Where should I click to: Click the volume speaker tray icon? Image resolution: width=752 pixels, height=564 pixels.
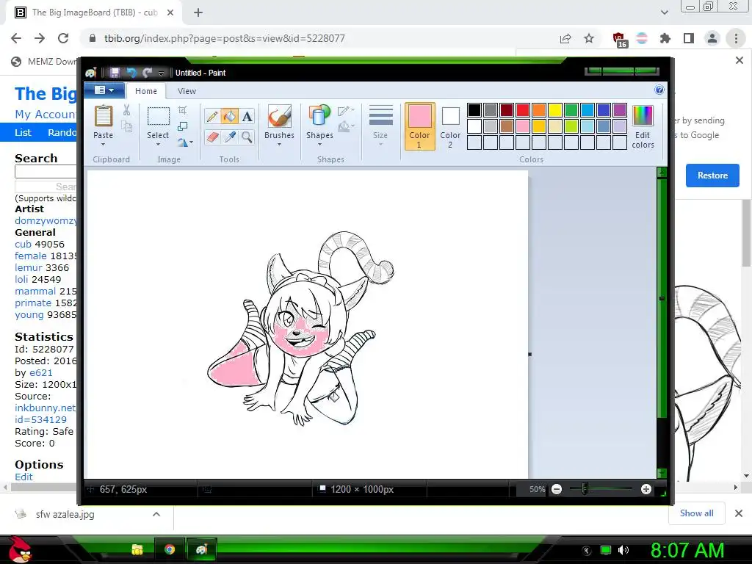[x=623, y=550]
